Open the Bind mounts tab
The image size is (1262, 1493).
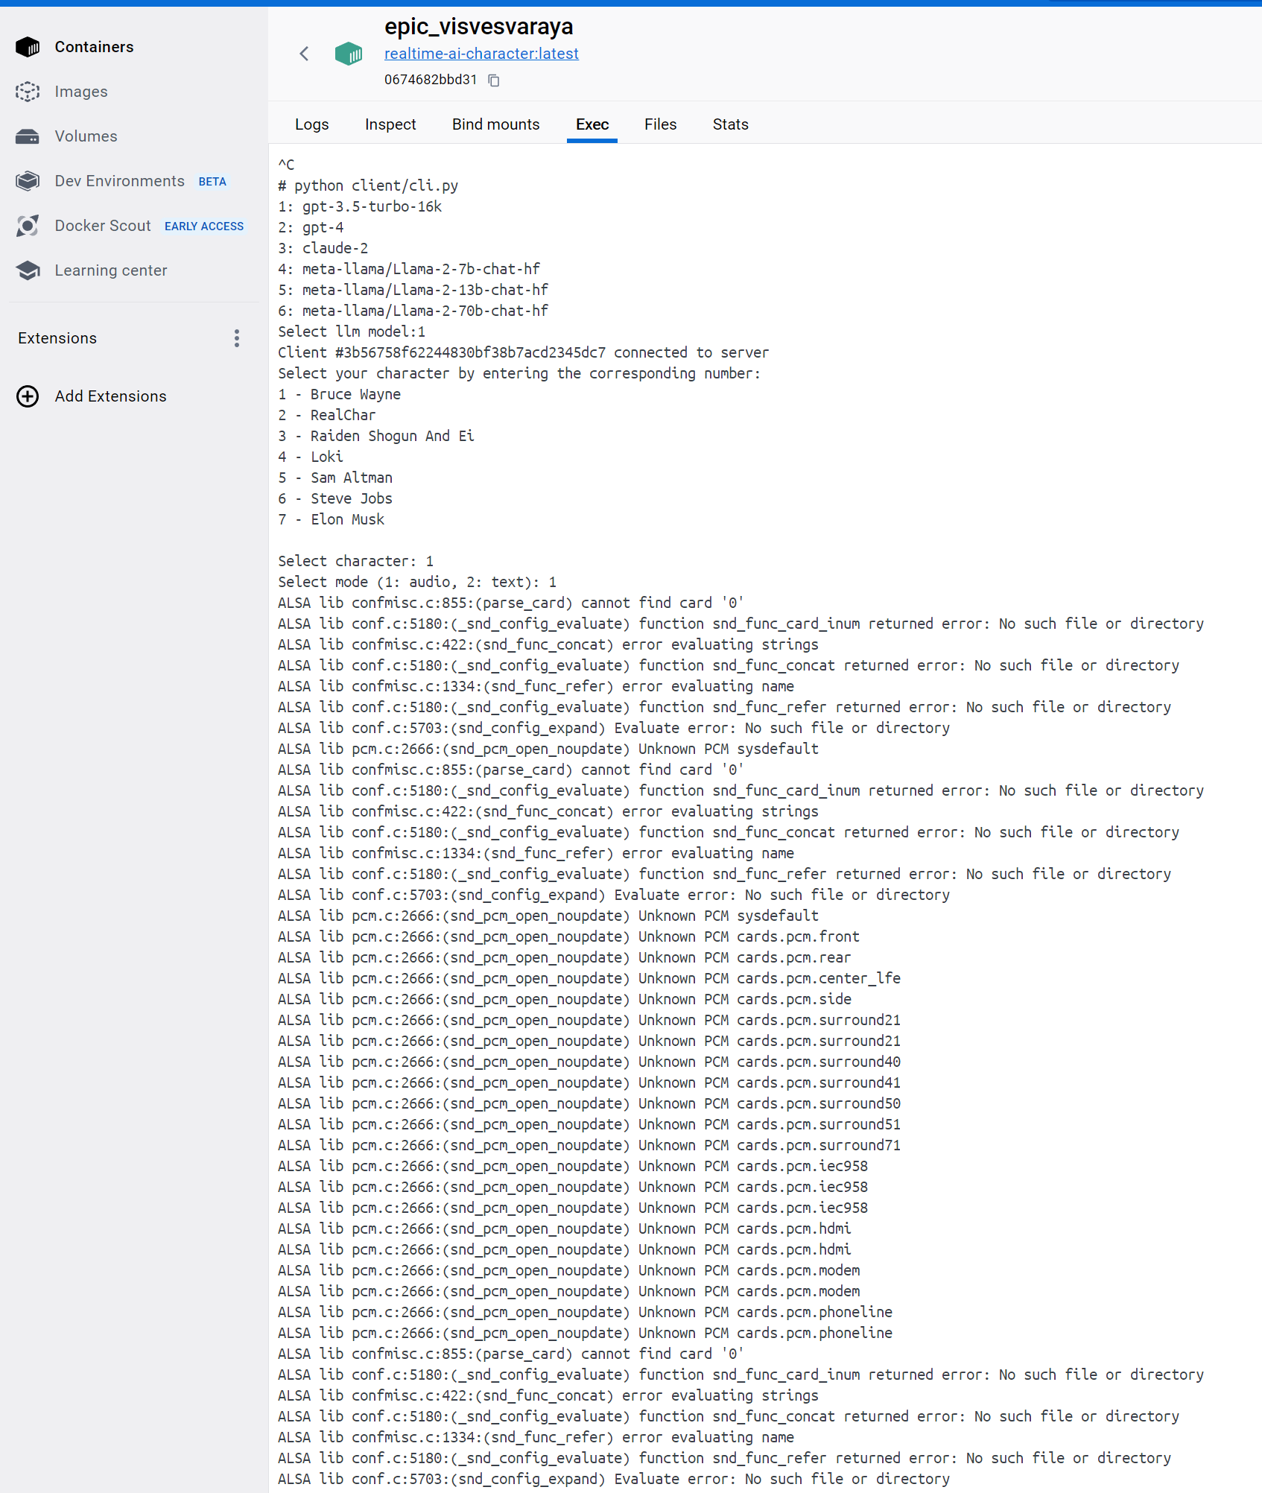tap(495, 124)
